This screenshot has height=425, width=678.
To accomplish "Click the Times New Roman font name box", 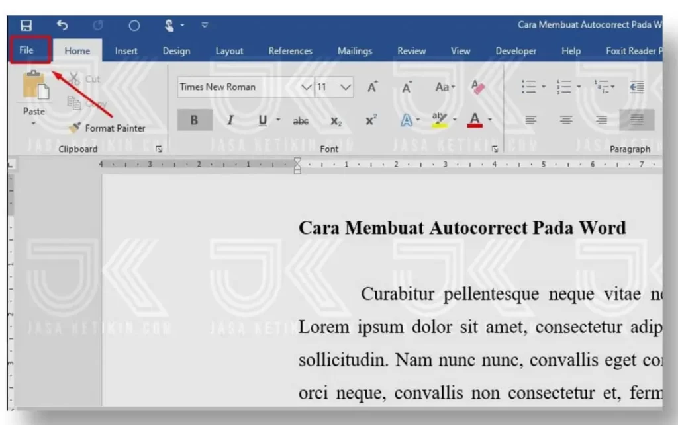I will pyautogui.click(x=238, y=87).
